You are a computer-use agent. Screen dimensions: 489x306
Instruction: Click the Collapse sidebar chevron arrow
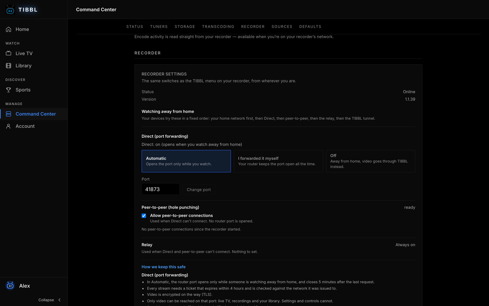[60, 300]
